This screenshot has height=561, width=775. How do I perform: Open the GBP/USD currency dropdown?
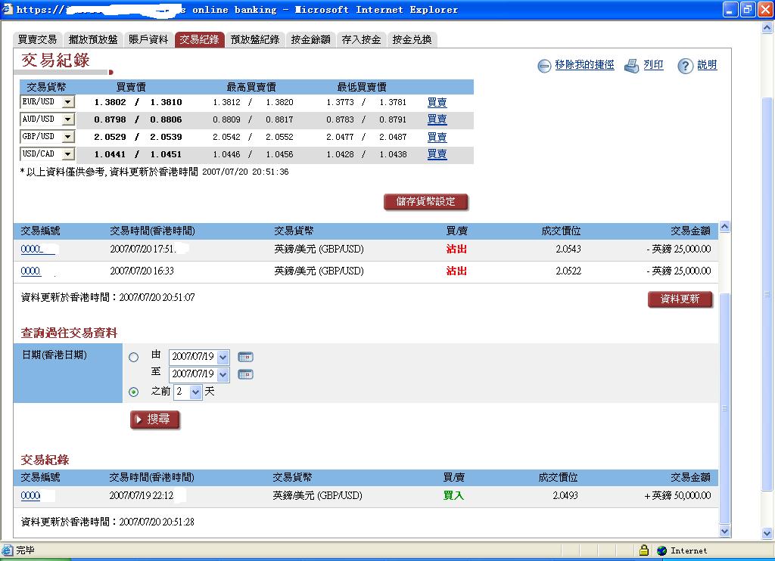[68, 136]
